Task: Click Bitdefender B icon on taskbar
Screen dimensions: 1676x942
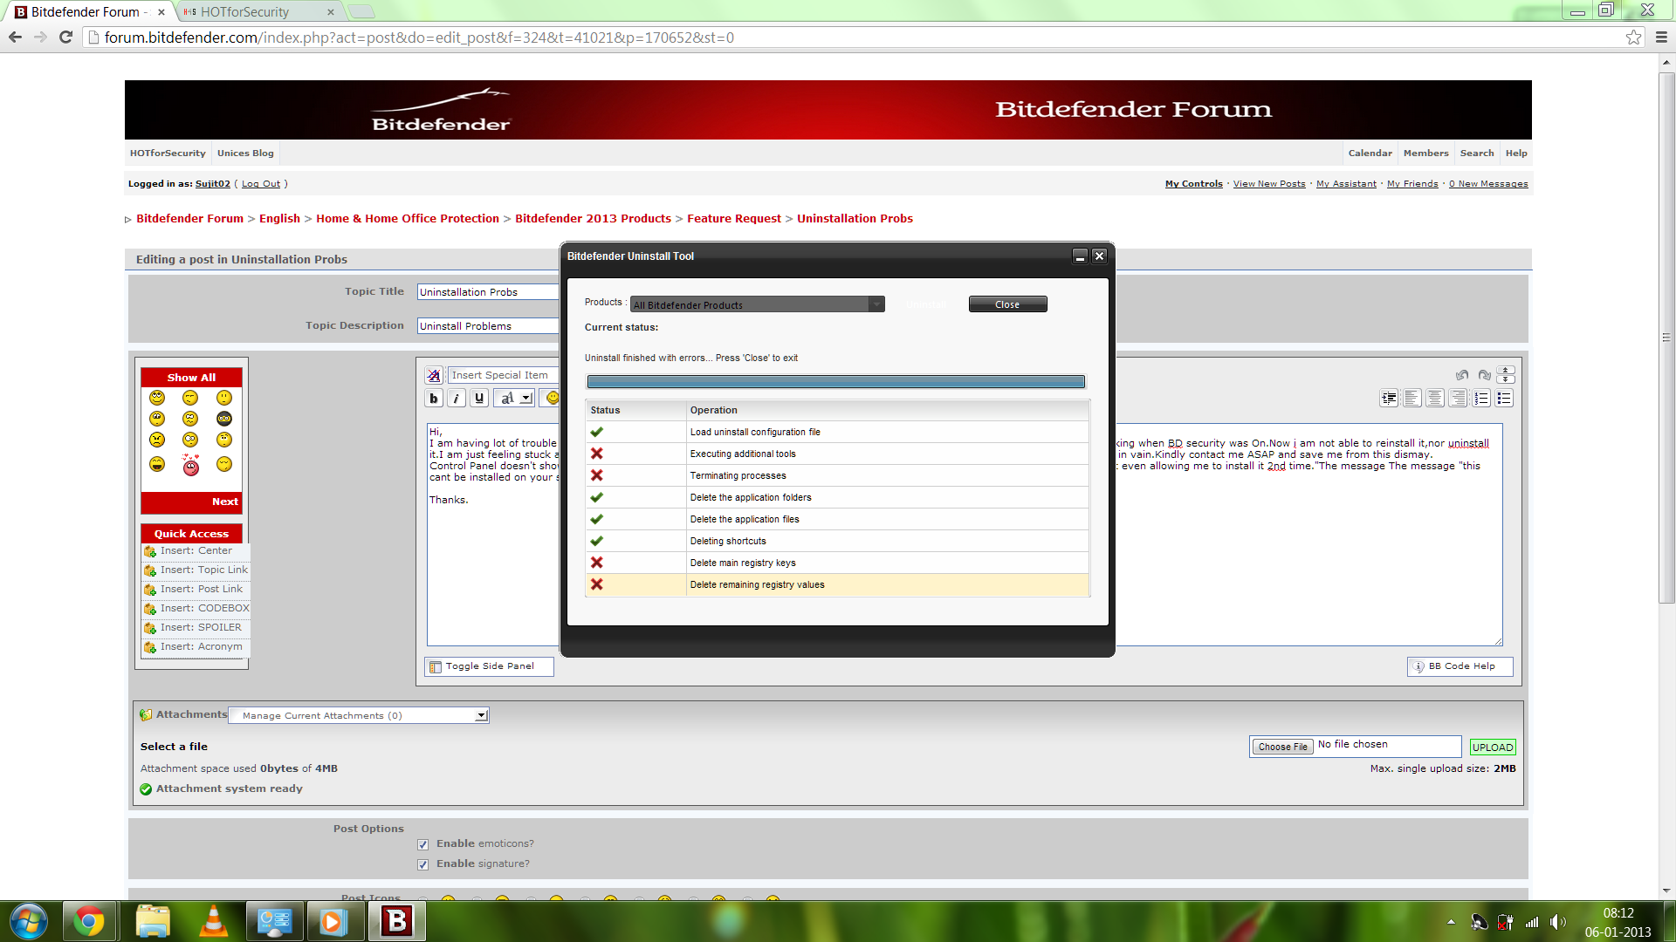Action: coord(397,921)
